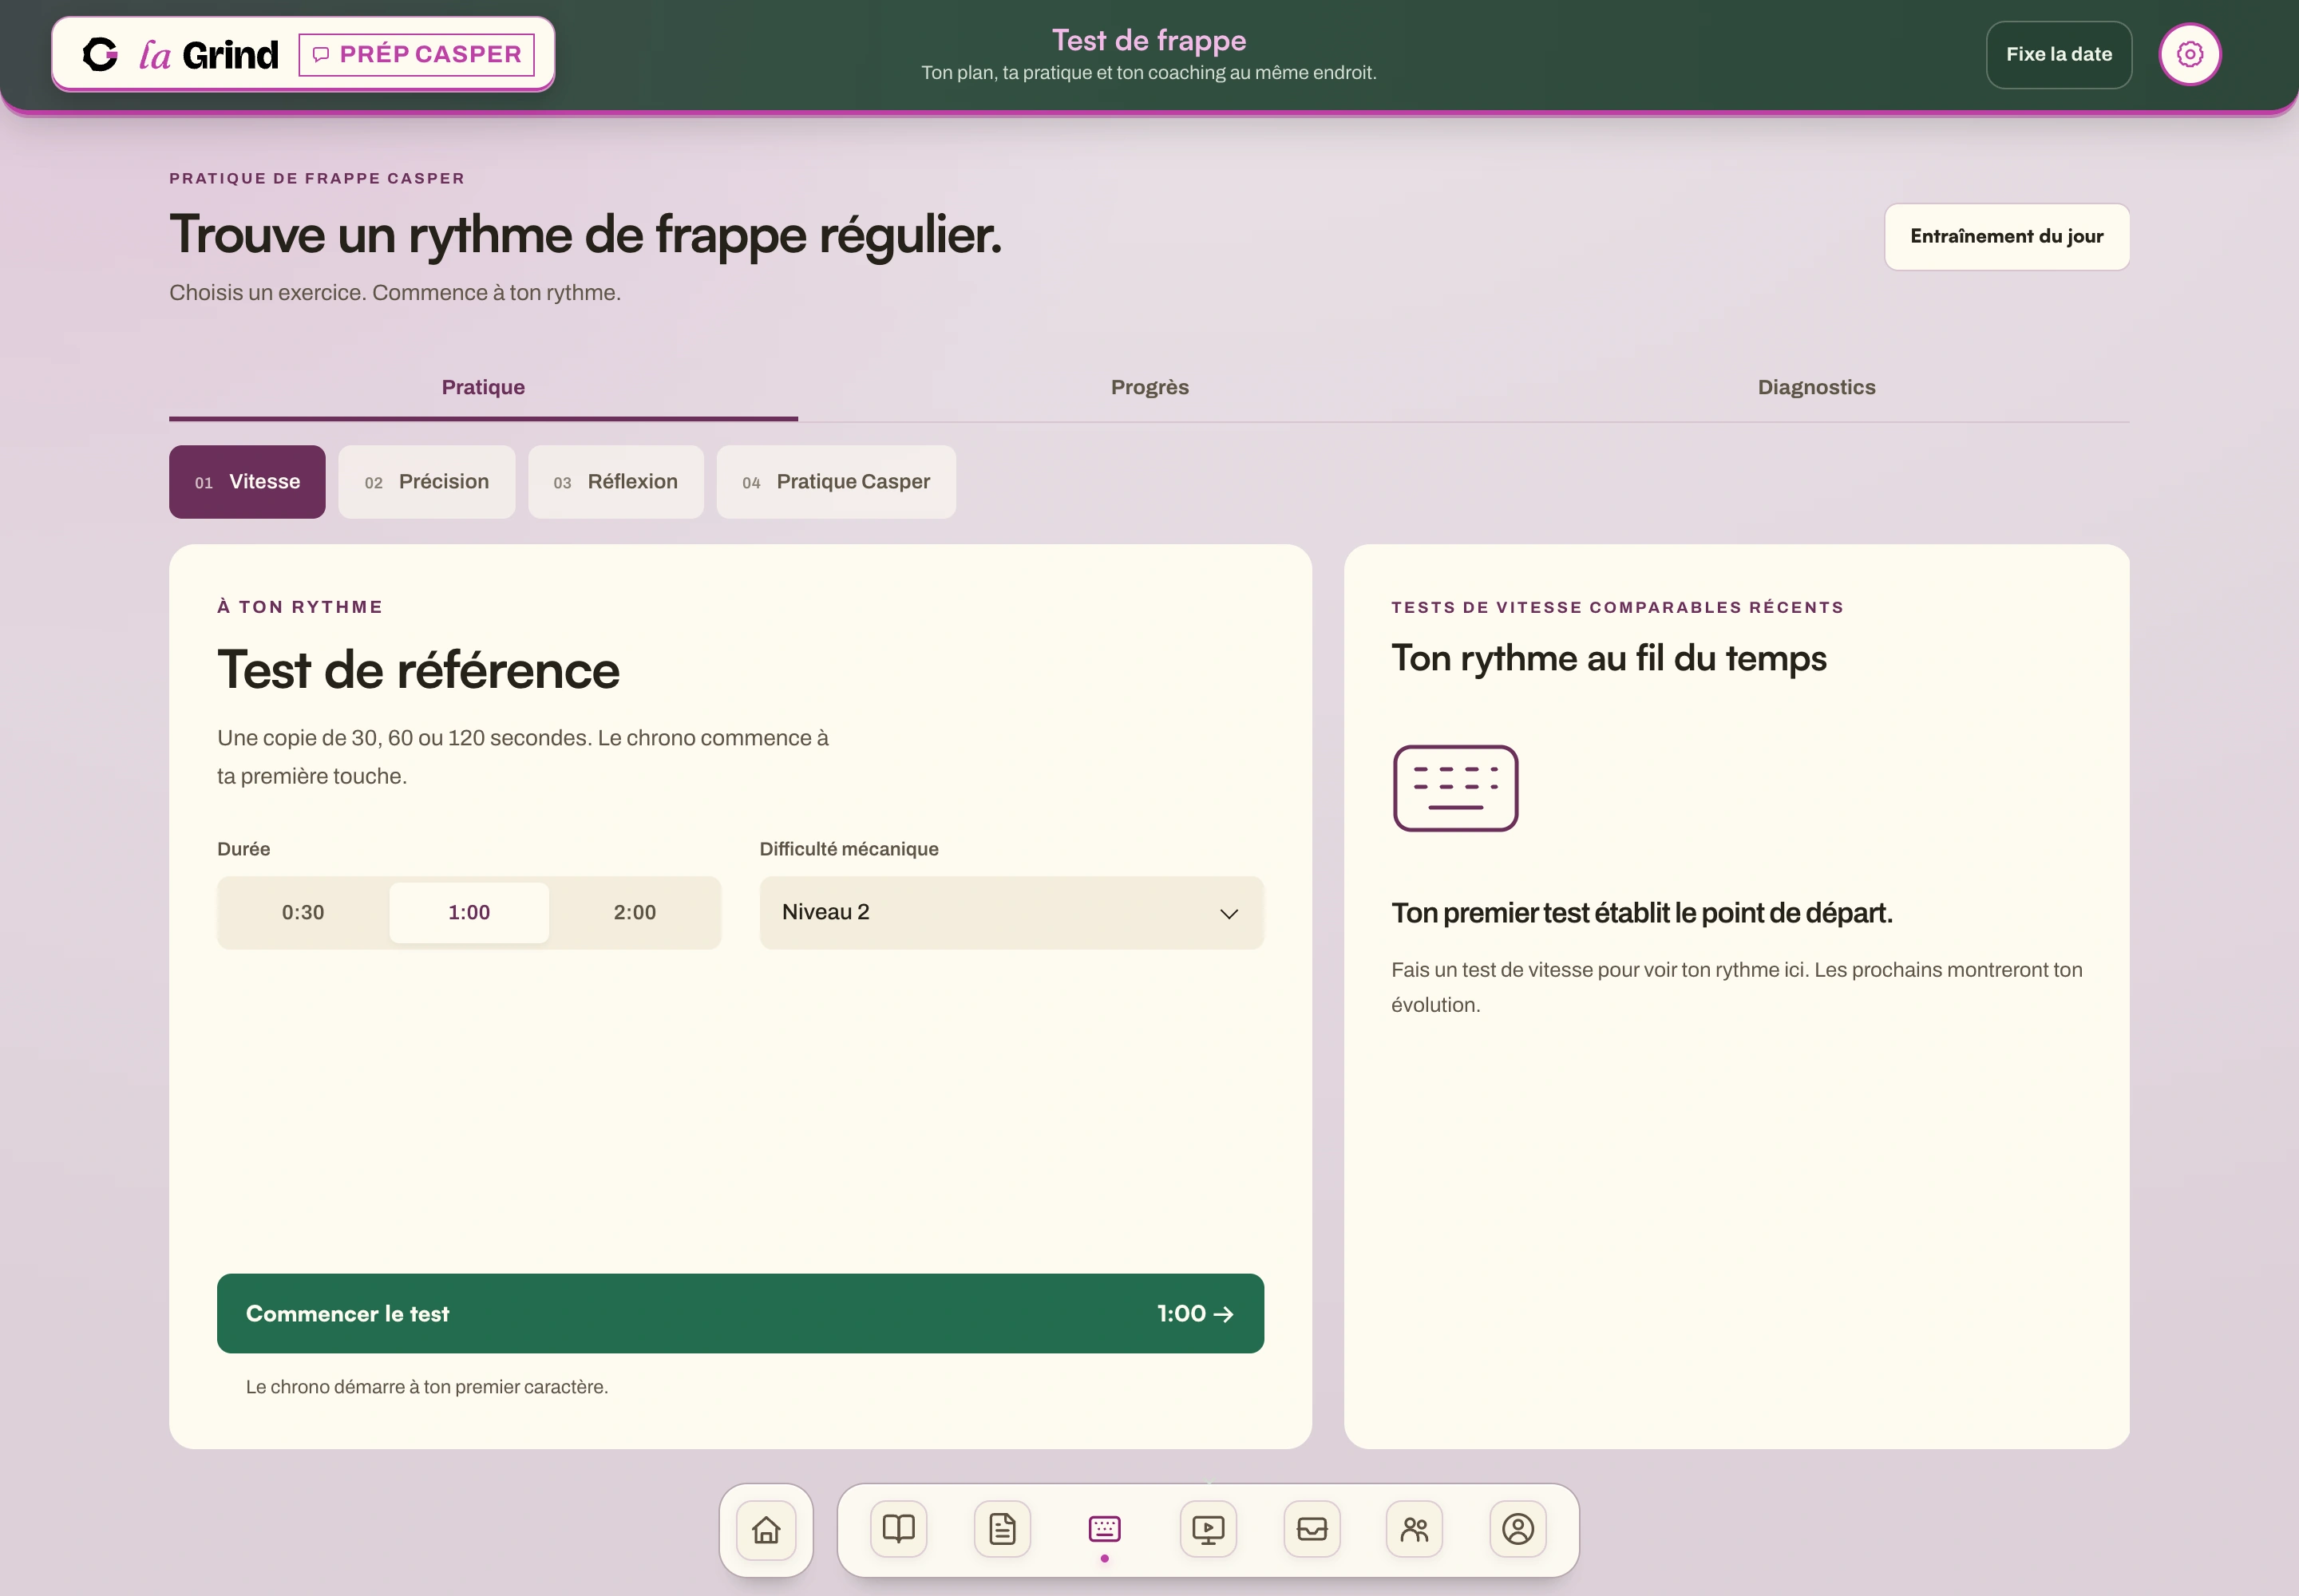This screenshot has width=2299, height=1596.
Task: Switch to the Diagnostics tab
Action: [1816, 388]
